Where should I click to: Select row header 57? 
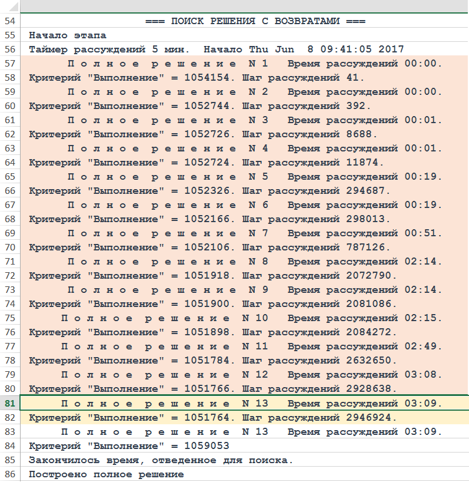(9, 64)
